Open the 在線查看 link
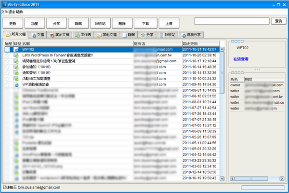Screen dimensions: 289x193 click(x=241, y=59)
